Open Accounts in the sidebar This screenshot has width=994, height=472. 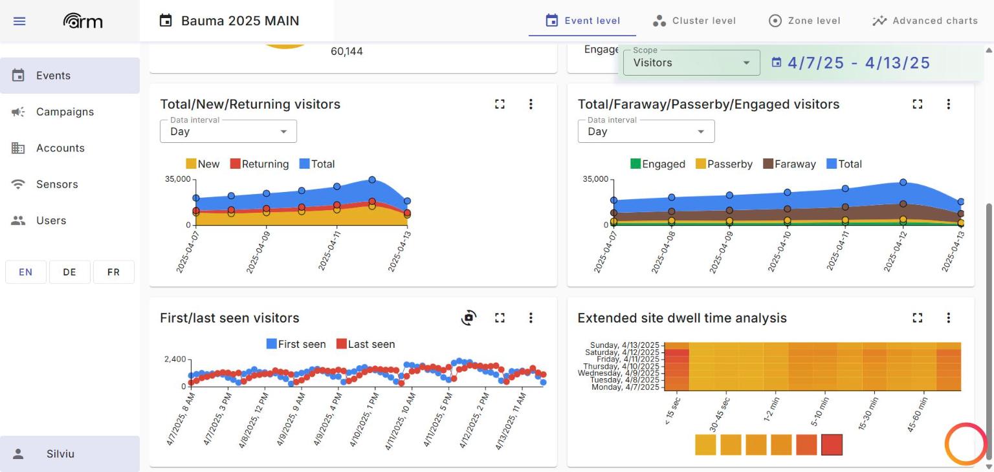tap(70, 148)
